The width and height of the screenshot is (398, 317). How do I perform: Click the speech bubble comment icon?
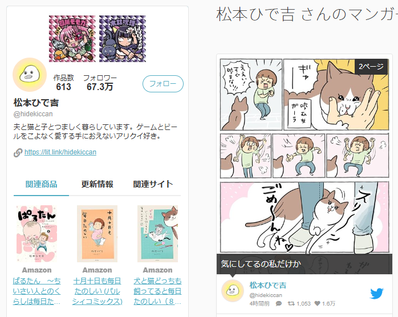[x=279, y=303]
